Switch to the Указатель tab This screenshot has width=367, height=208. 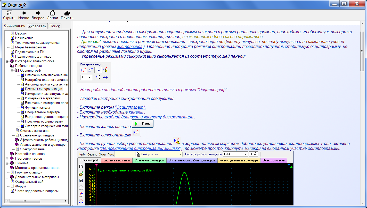(37, 26)
